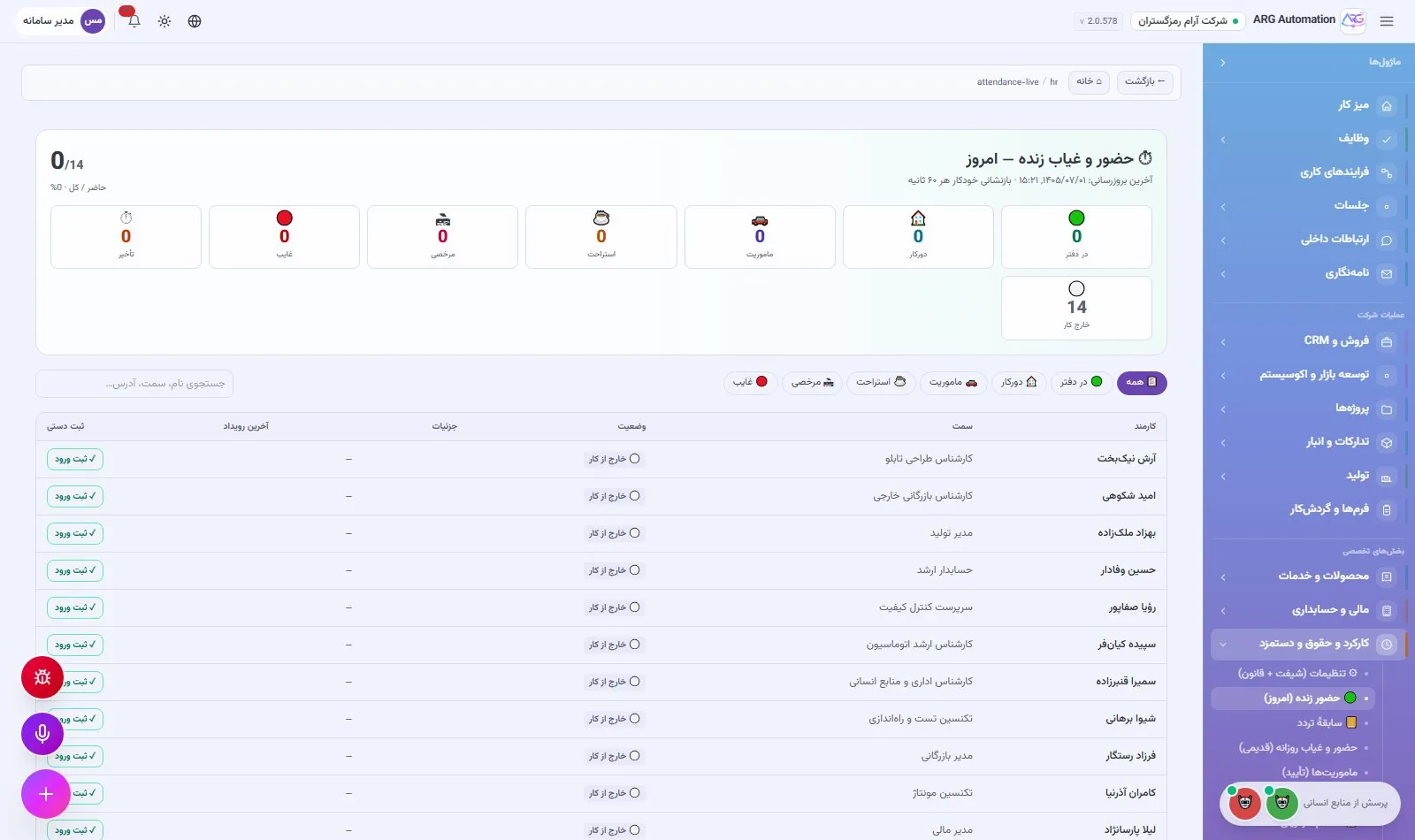1415x840 pixels.
Task: Expand the وظایف sidebar chevron
Action: (1223, 139)
